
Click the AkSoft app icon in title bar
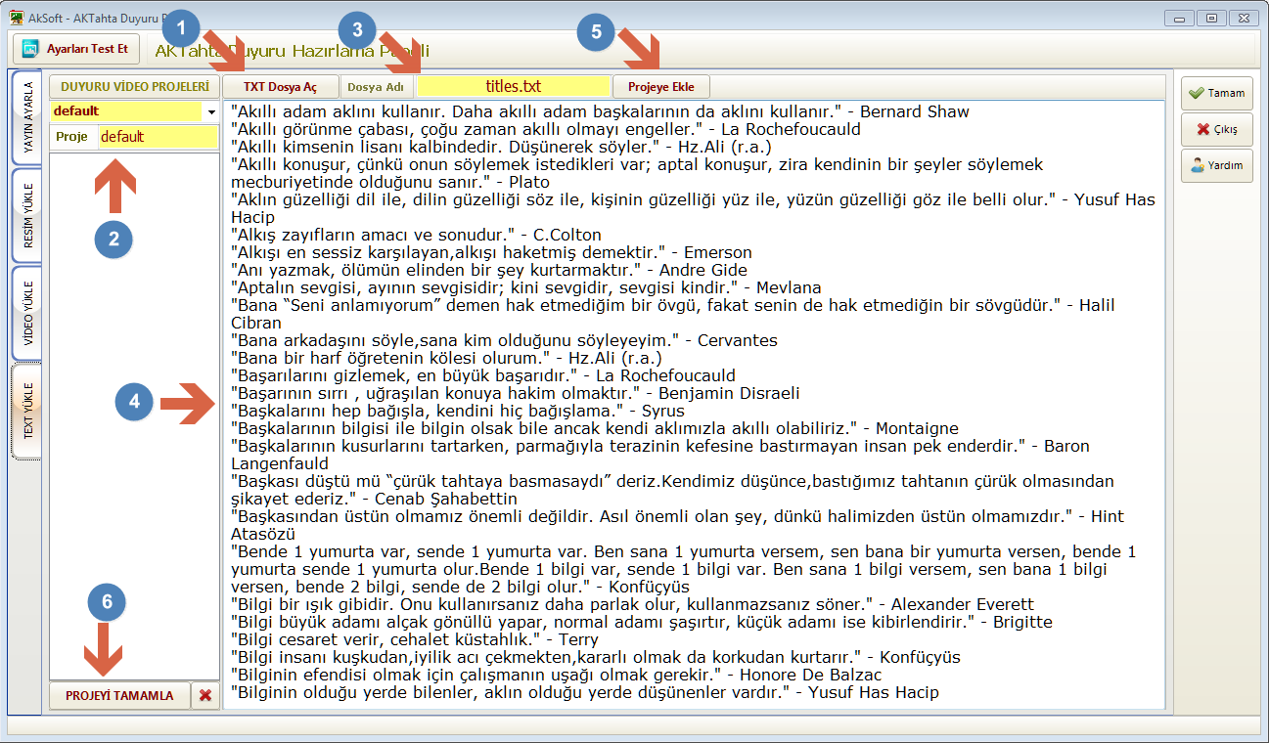click(x=16, y=17)
